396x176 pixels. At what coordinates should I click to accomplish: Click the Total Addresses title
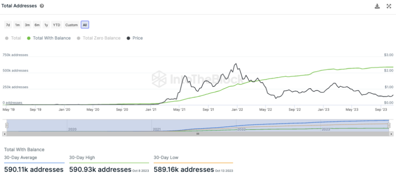tap(19, 6)
